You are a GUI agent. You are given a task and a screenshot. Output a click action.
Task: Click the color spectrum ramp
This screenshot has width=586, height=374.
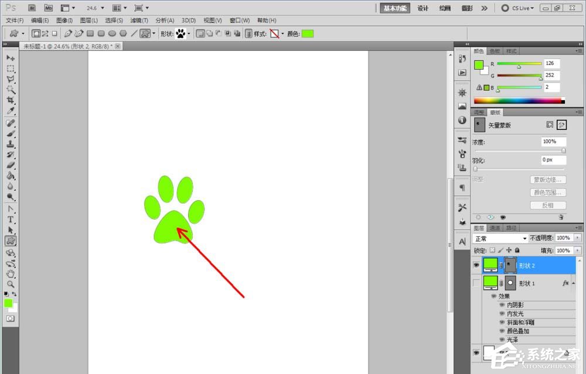519,101
